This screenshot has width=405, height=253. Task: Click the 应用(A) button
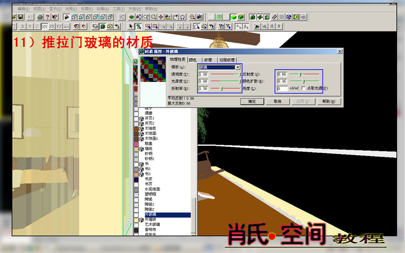303,101
